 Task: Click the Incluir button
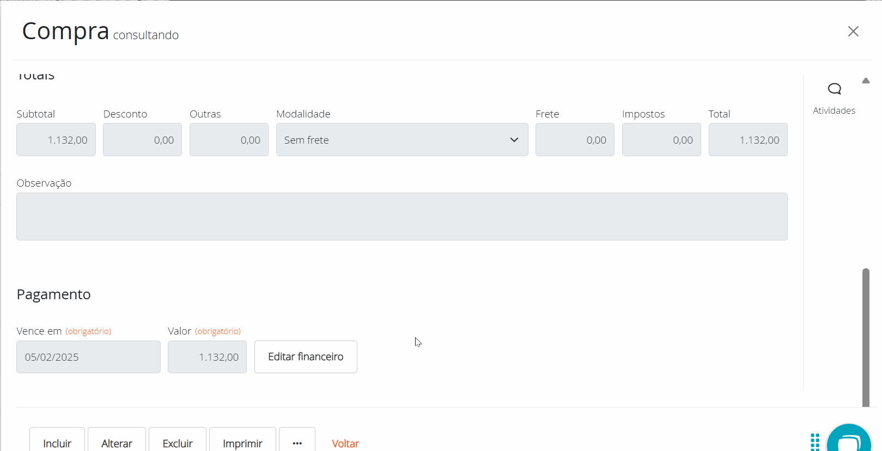pyautogui.click(x=57, y=443)
